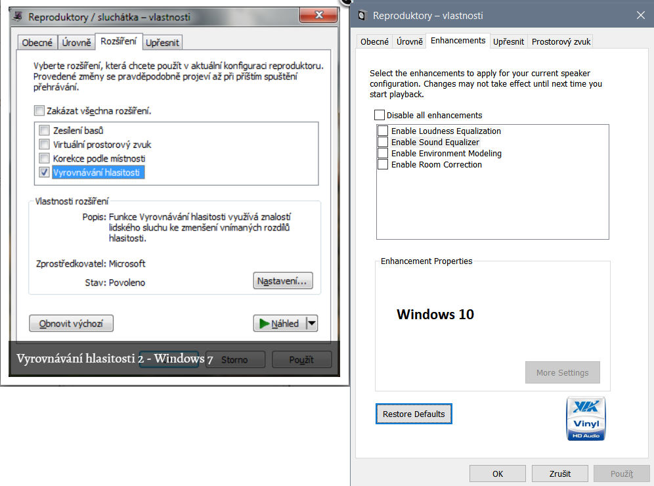Viewport: 654px width, 486px height.
Task: Click the More Settings button
Action: [x=562, y=372]
